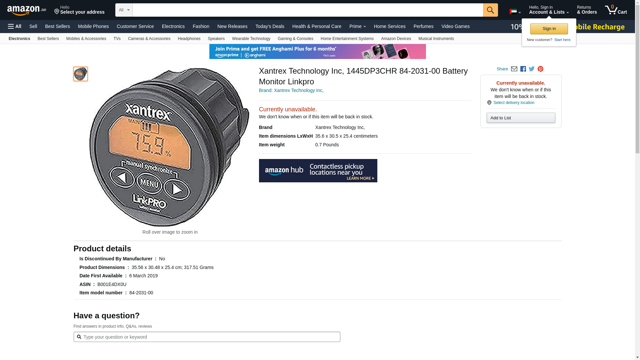Share product via email icon

coord(514,69)
